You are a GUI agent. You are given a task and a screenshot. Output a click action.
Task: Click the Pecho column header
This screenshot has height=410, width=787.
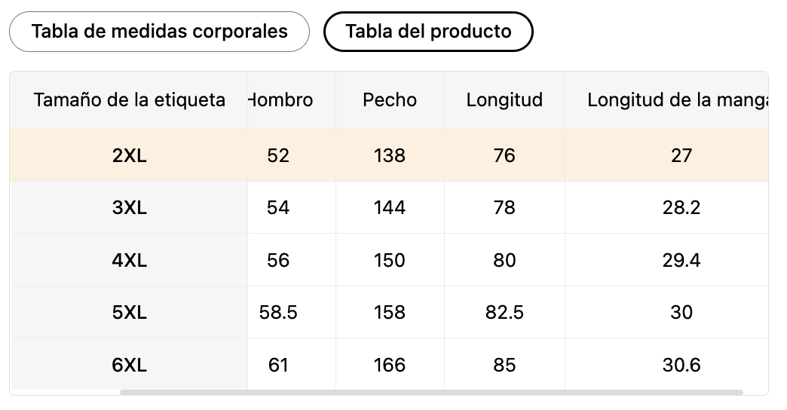[390, 100]
